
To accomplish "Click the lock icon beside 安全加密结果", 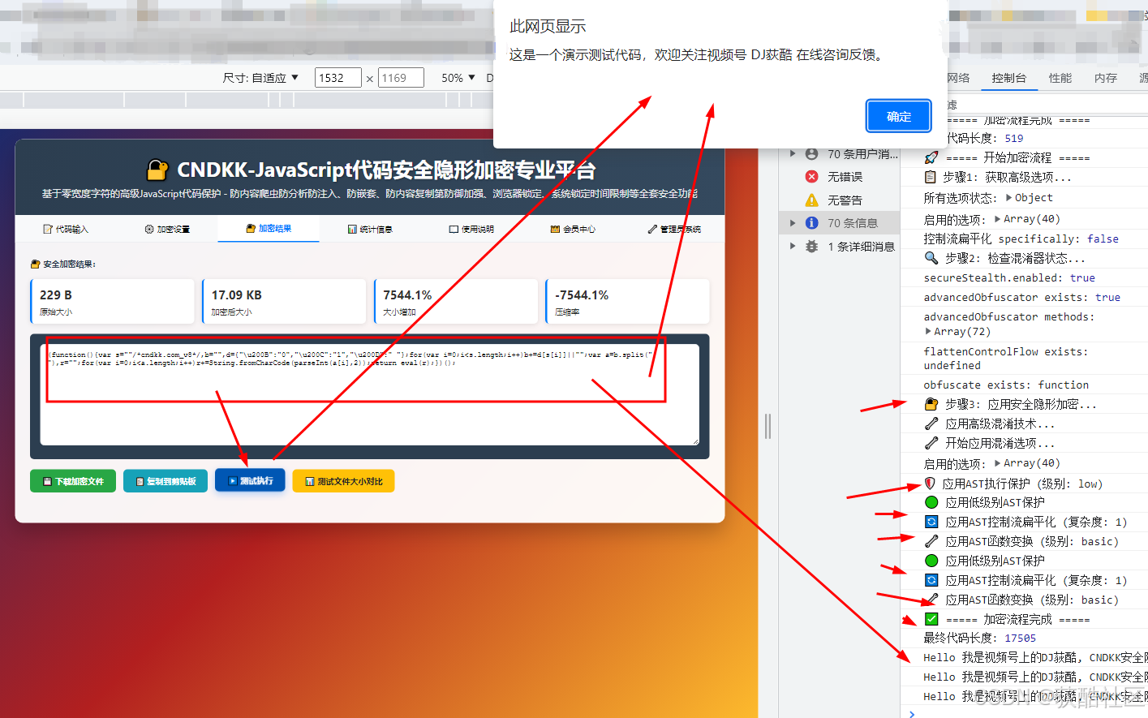I will 35,264.
